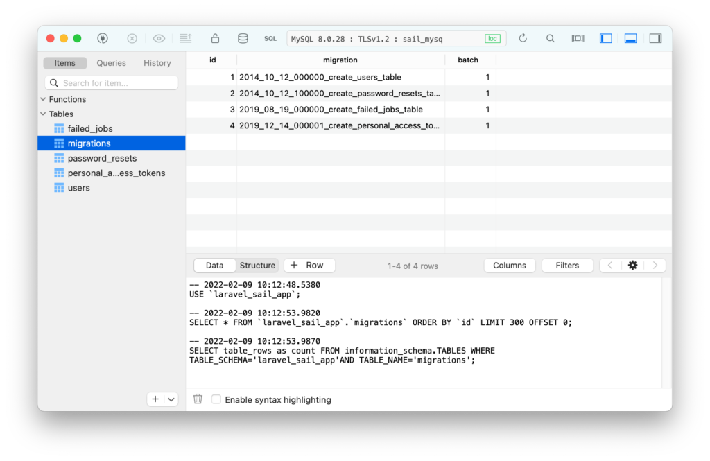Image resolution: width=710 pixels, height=461 pixels.
Task: Toggle the left sidebar panel
Action: coord(605,38)
